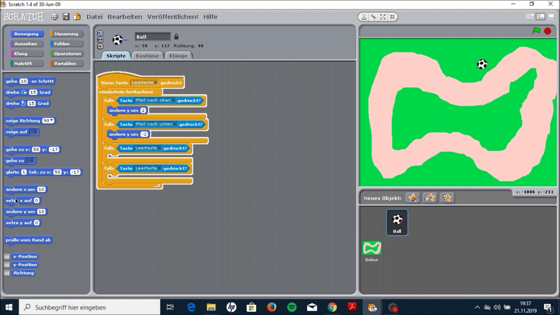560x315 pixels.
Task: Select the Steuerung block category
Action: pyautogui.click(x=66, y=34)
